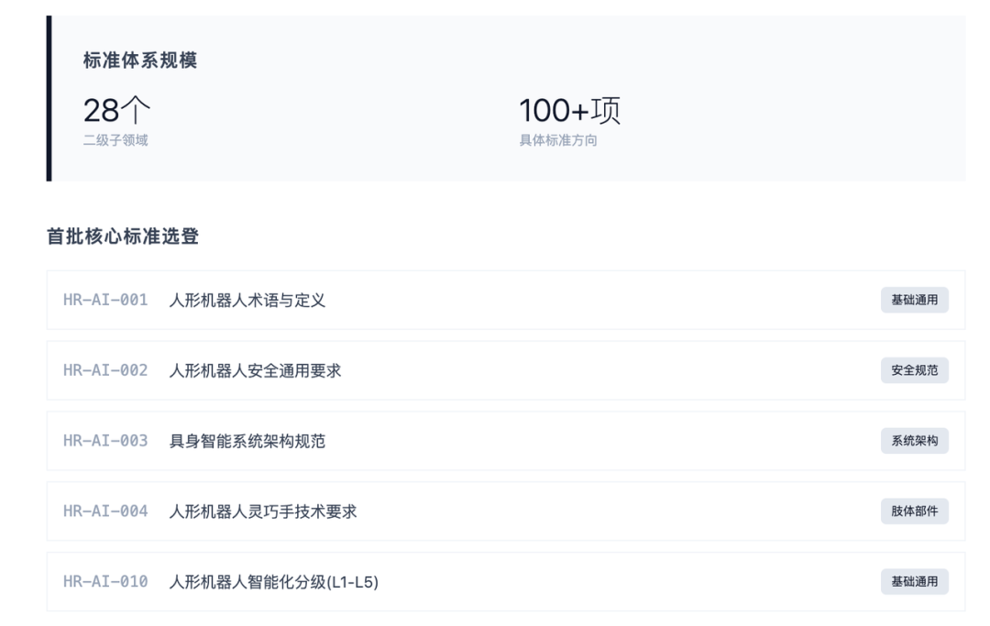Open 人形机器人灵巧手技术要求 standard entry

263,511
